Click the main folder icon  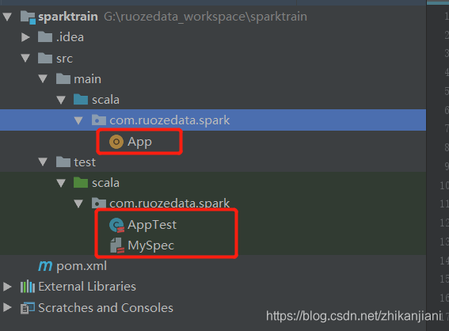[63, 78]
